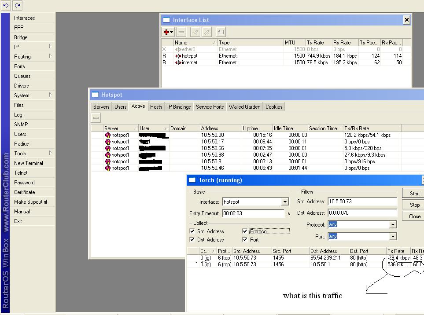Open the Walled Garden tab in Hotspot
The image size is (424, 315).
coord(244,107)
